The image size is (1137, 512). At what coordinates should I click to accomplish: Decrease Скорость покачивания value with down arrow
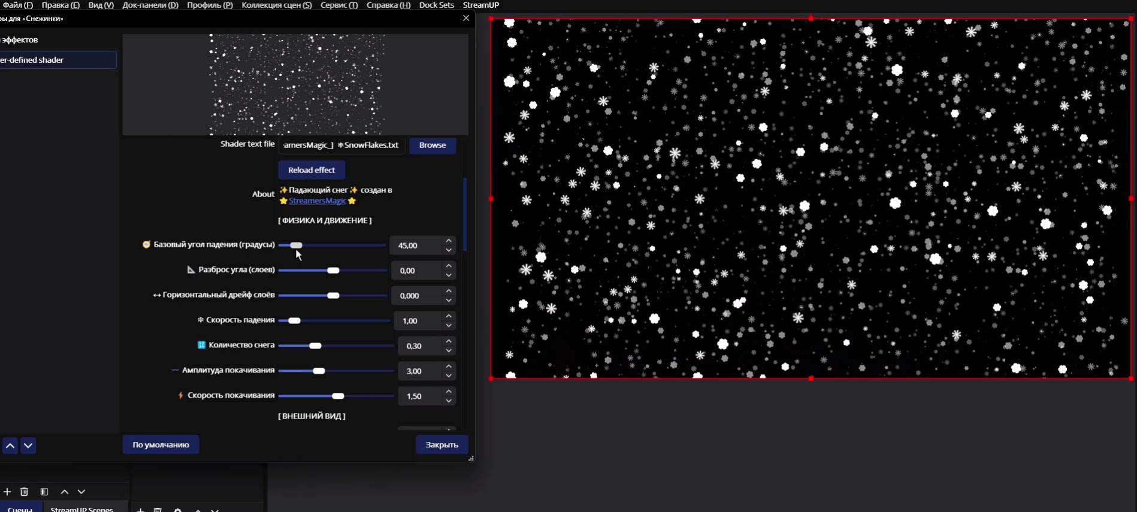pos(449,401)
